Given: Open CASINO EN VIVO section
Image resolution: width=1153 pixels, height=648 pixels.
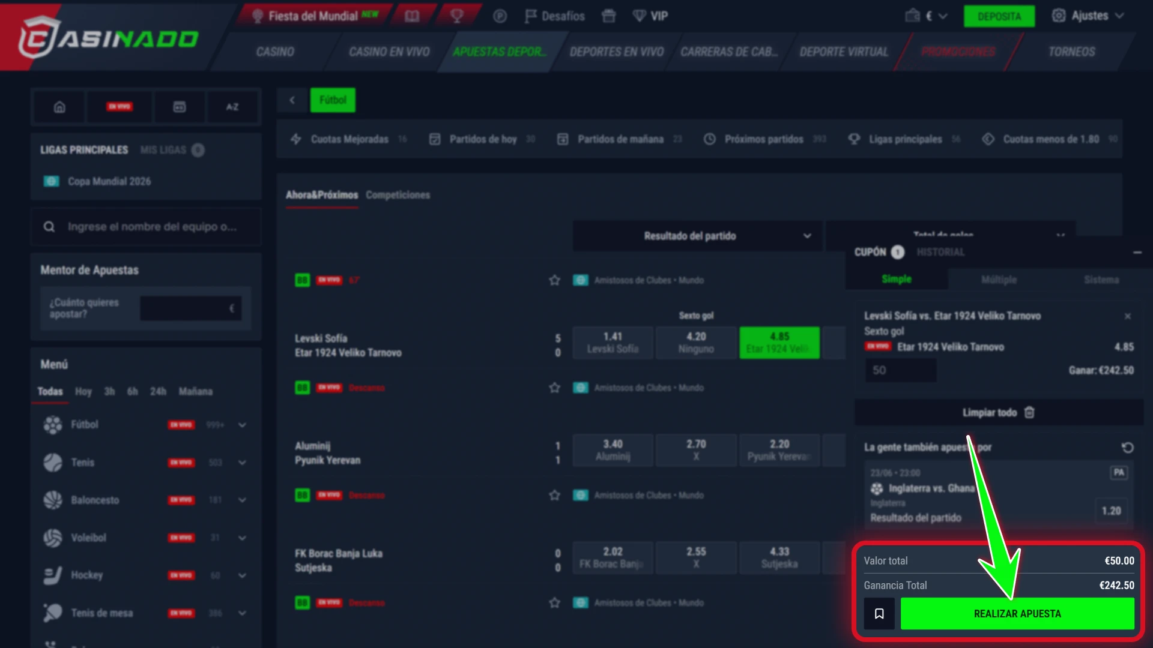Looking at the screenshot, I should click(389, 52).
